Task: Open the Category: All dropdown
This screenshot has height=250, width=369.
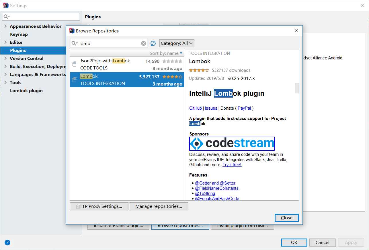Action: [x=177, y=43]
